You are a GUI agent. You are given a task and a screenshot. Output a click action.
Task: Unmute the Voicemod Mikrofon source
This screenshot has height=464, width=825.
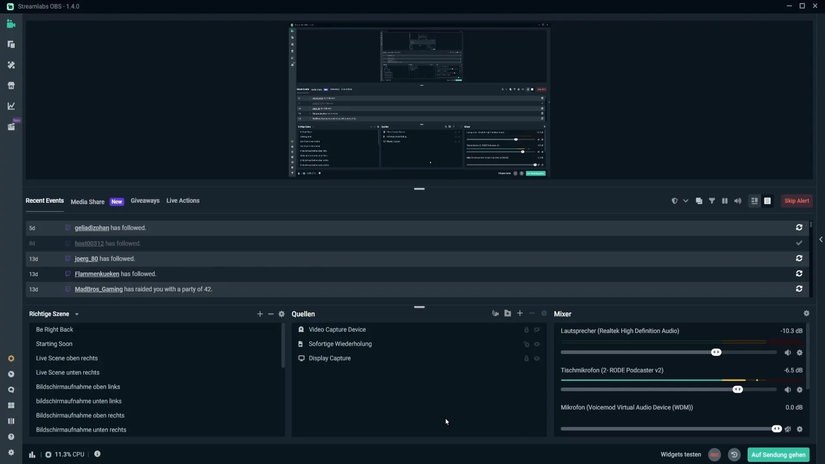[788, 429]
